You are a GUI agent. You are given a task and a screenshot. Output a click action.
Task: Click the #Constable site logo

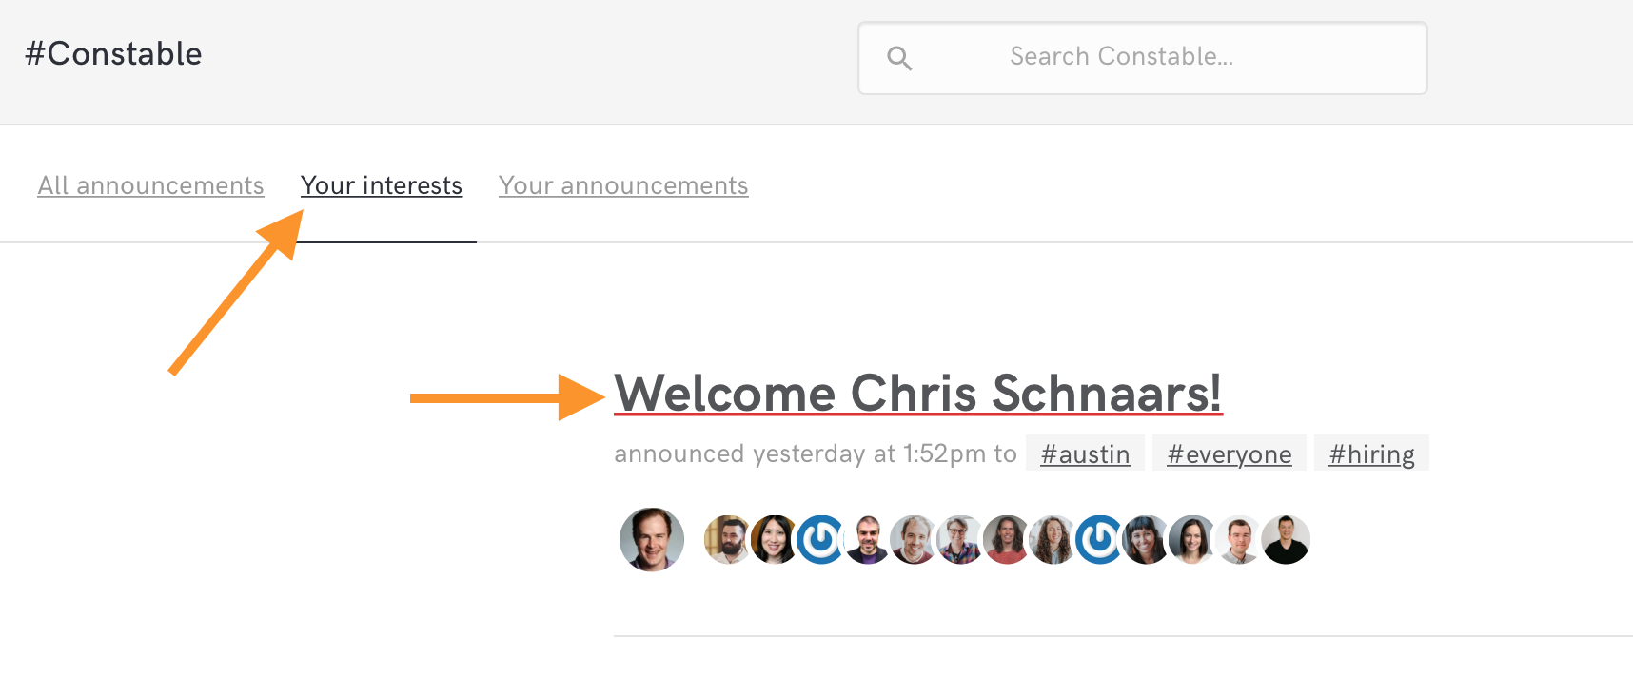(x=114, y=53)
